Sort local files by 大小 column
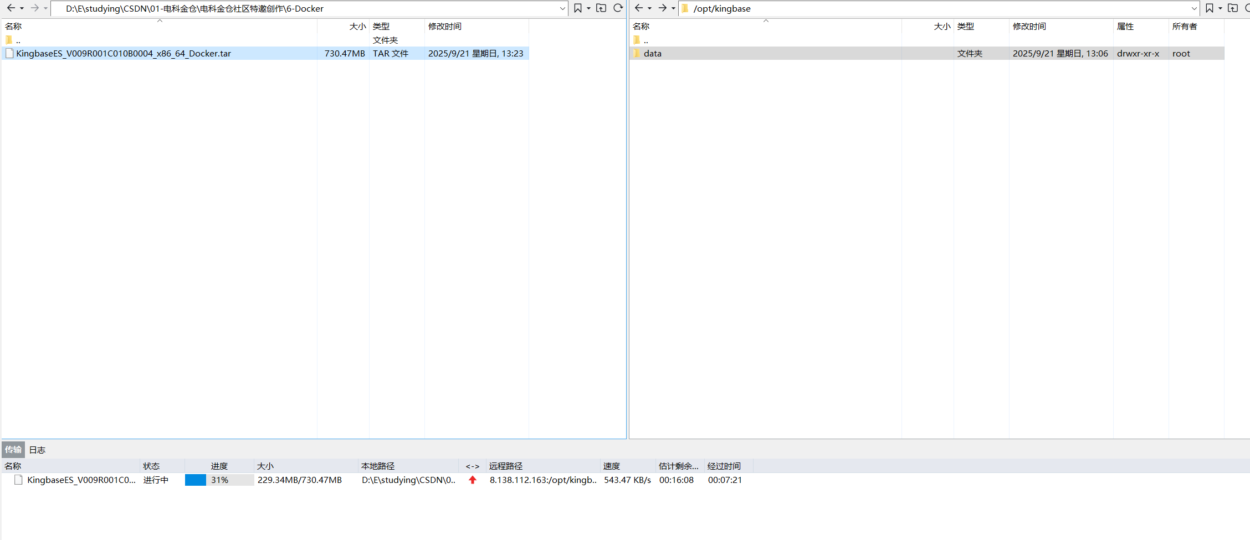1250x540 pixels. coord(357,26)
